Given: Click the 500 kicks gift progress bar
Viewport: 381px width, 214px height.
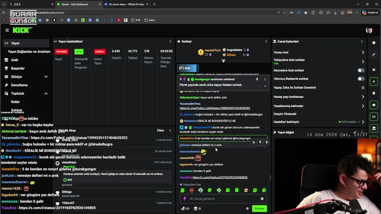Looking at the screenshot, I should click(x=188, y=68).
